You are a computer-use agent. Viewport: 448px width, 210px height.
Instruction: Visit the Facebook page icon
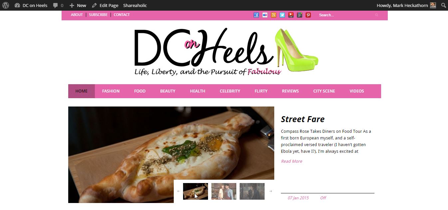click(256, 15)
